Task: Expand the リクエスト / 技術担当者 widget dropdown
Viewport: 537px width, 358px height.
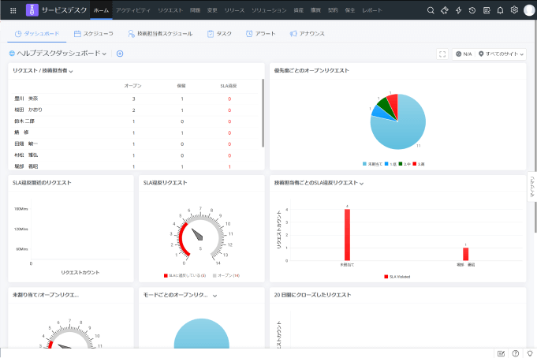Action: pyautogui.click(x=71, y=71)
